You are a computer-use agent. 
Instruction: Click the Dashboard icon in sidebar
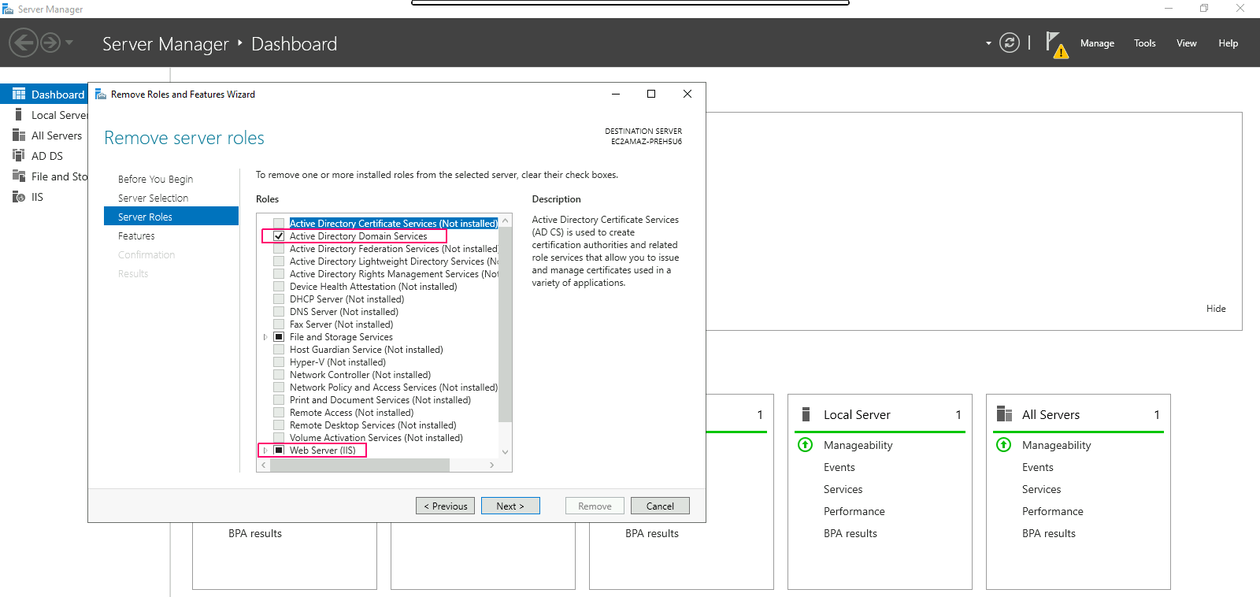click(19, 94)
